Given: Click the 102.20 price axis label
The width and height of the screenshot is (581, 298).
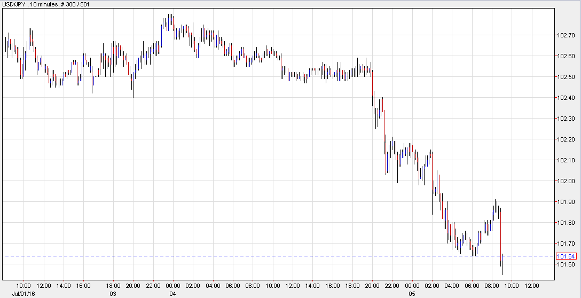Looking at the screenshot, I should [566, 139].
